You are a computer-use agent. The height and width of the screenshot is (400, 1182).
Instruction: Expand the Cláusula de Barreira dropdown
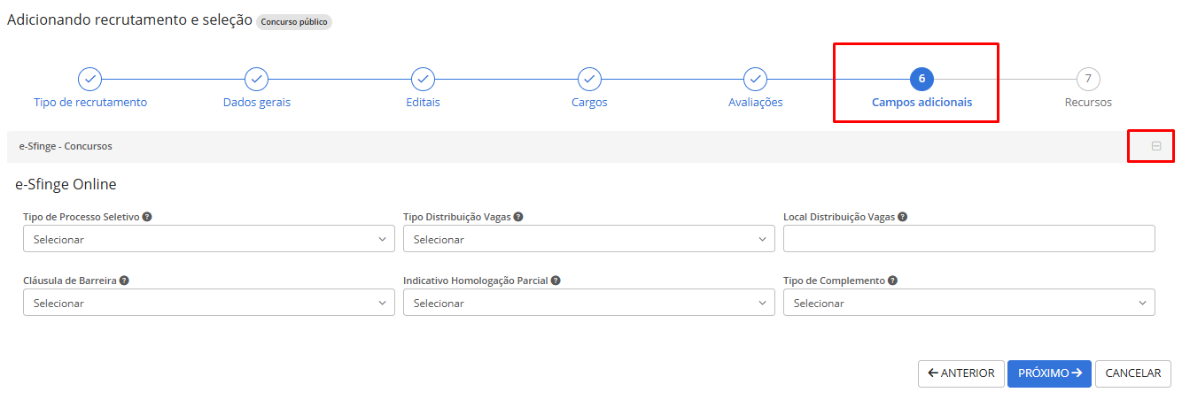(x=209, y=303)
